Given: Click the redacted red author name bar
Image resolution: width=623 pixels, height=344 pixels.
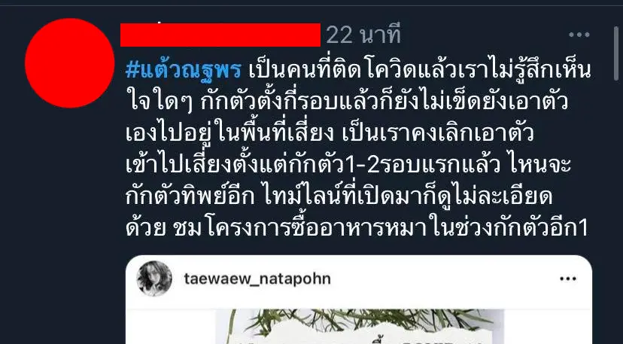Looking at the screenshot, I should (x=220, y=35).
